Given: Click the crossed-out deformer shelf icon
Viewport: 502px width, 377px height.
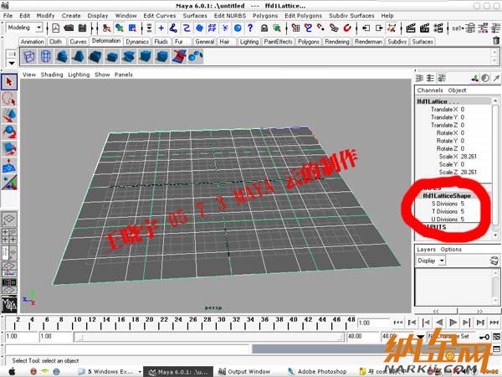Looking at the screenshot, I should tap(179, 56).
